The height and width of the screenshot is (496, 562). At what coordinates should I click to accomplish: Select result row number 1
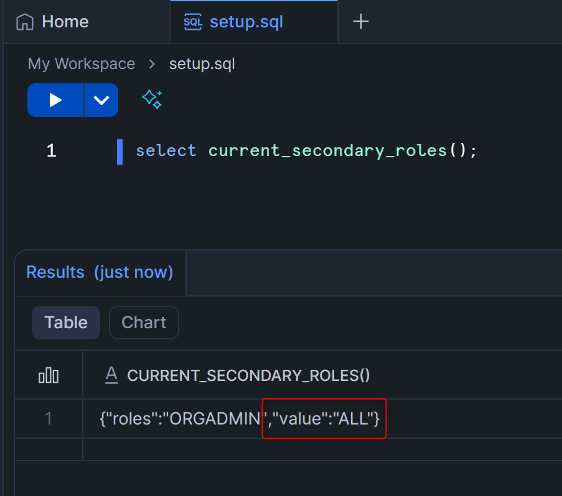coord(49,419)
